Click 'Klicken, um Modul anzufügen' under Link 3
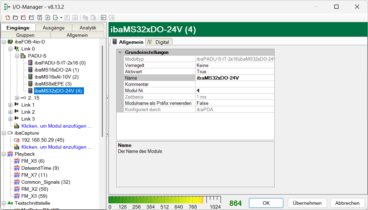The height and width of the screenshot is (210, 368). [x=56, y=126]
